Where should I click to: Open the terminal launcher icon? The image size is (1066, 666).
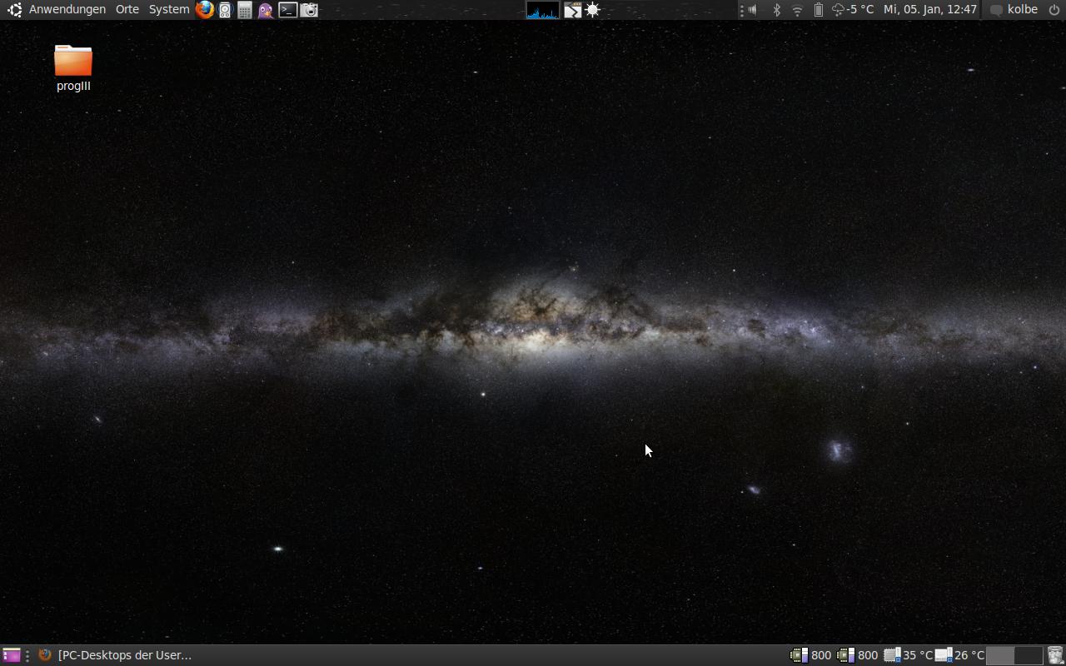click(x=287, y=10)
